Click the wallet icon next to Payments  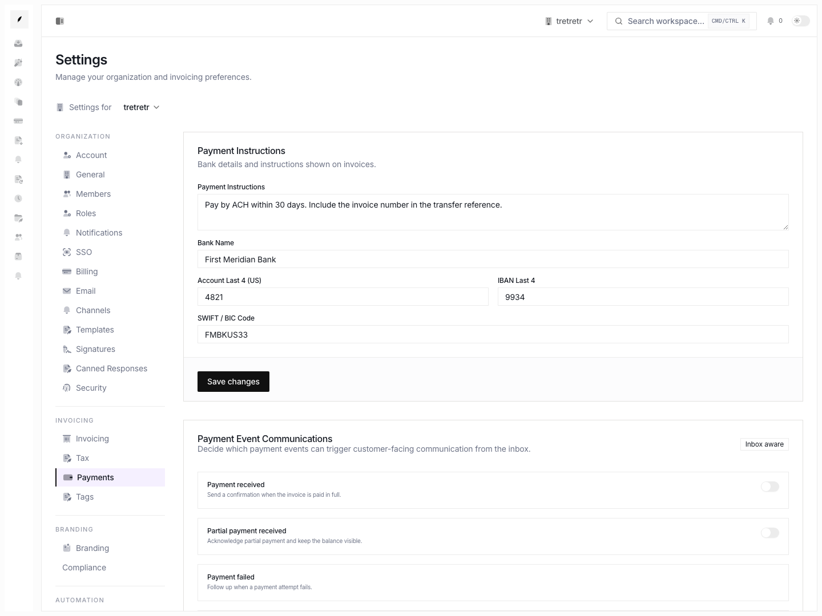(68, 477)
